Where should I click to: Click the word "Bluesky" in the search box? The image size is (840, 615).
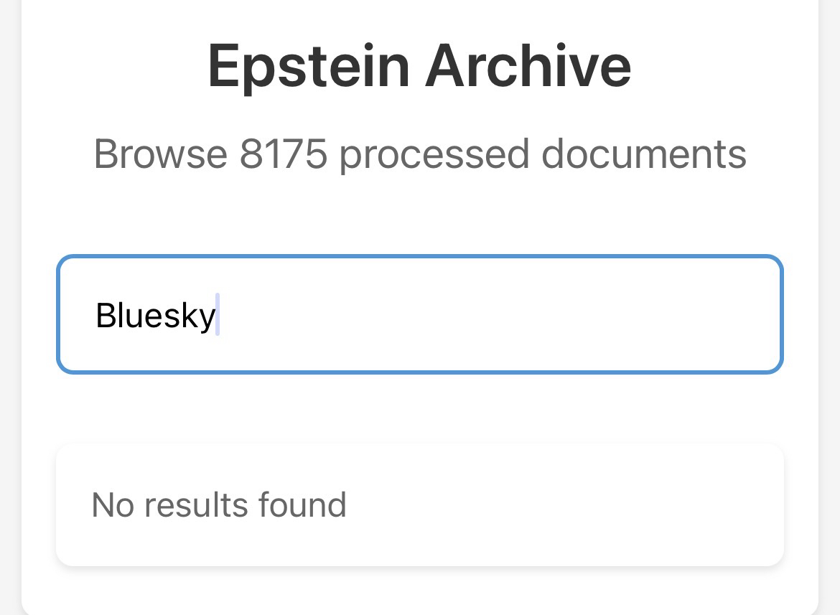point(155,315)
